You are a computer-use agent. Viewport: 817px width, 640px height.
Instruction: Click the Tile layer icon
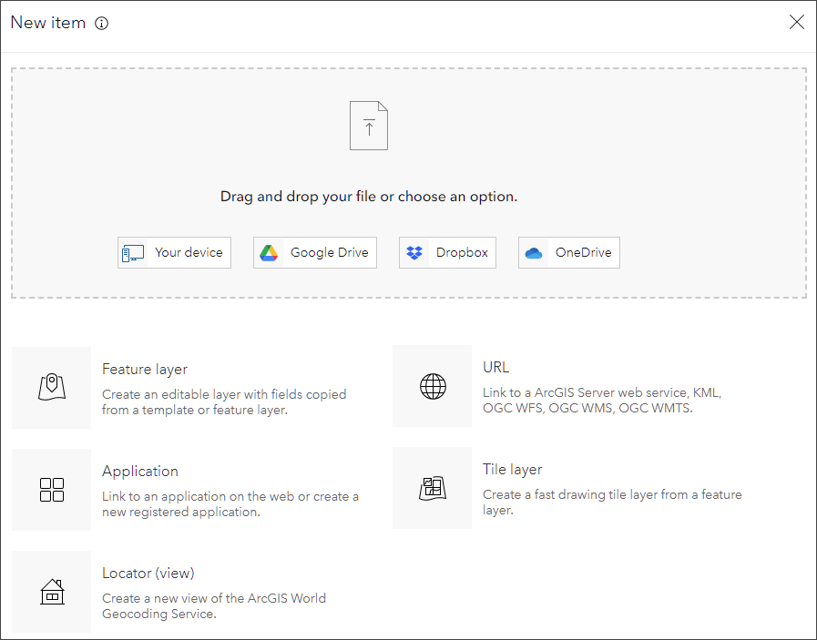(432, 488)
